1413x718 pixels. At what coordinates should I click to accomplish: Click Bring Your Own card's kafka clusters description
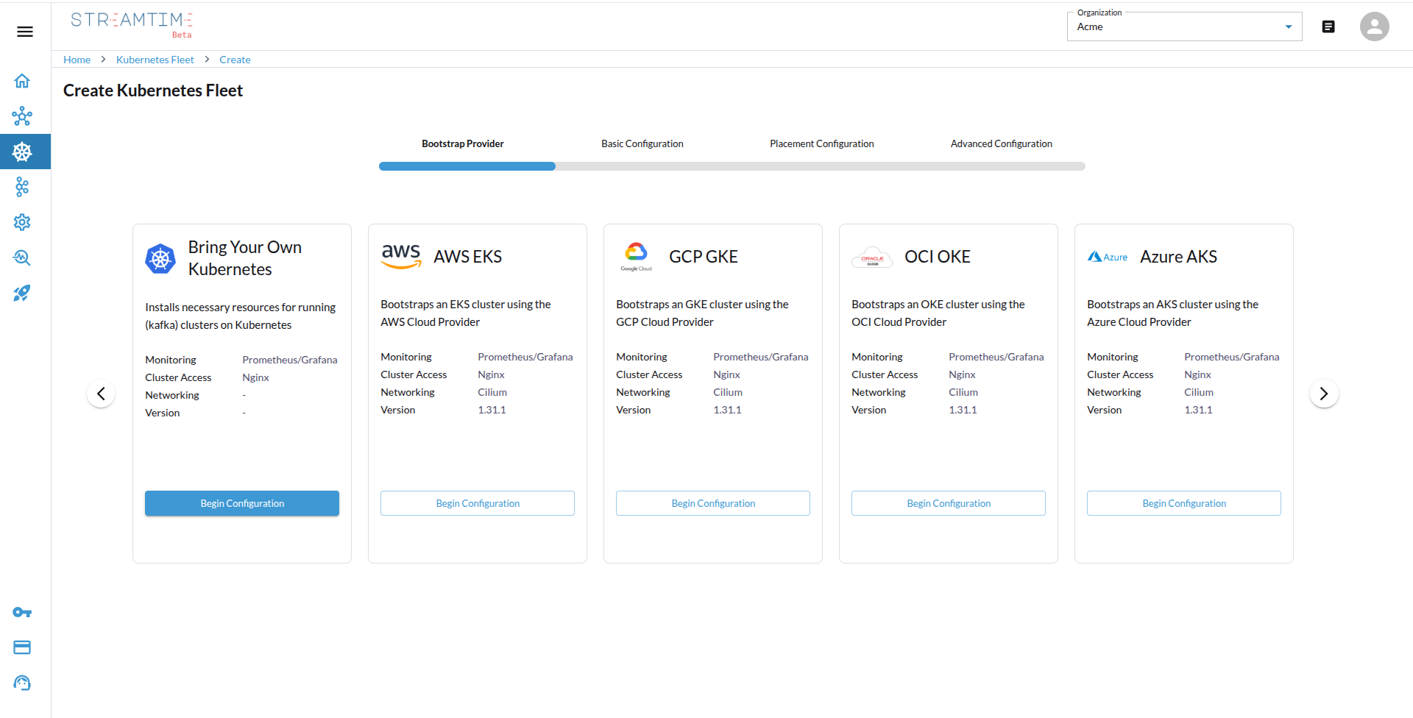coord(241,316)
